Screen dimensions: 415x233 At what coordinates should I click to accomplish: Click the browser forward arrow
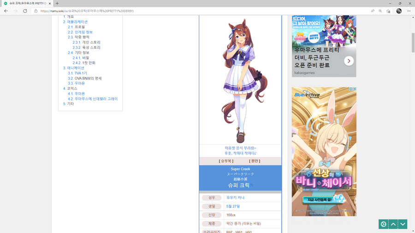point(16,11)
